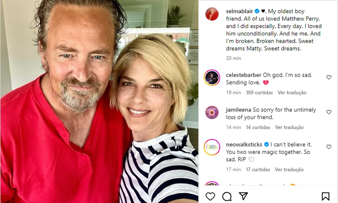Open neowalksticks' profile avatar
Image resolution: width=338 pixels, height=203 pixels.
[x=212, y=147]
